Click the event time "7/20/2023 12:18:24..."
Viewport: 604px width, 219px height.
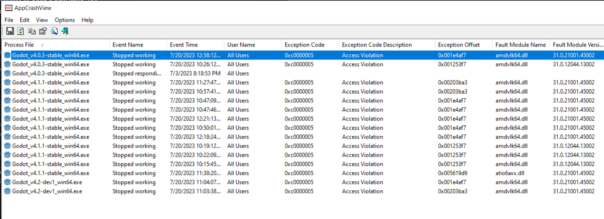tap(195, 137)
